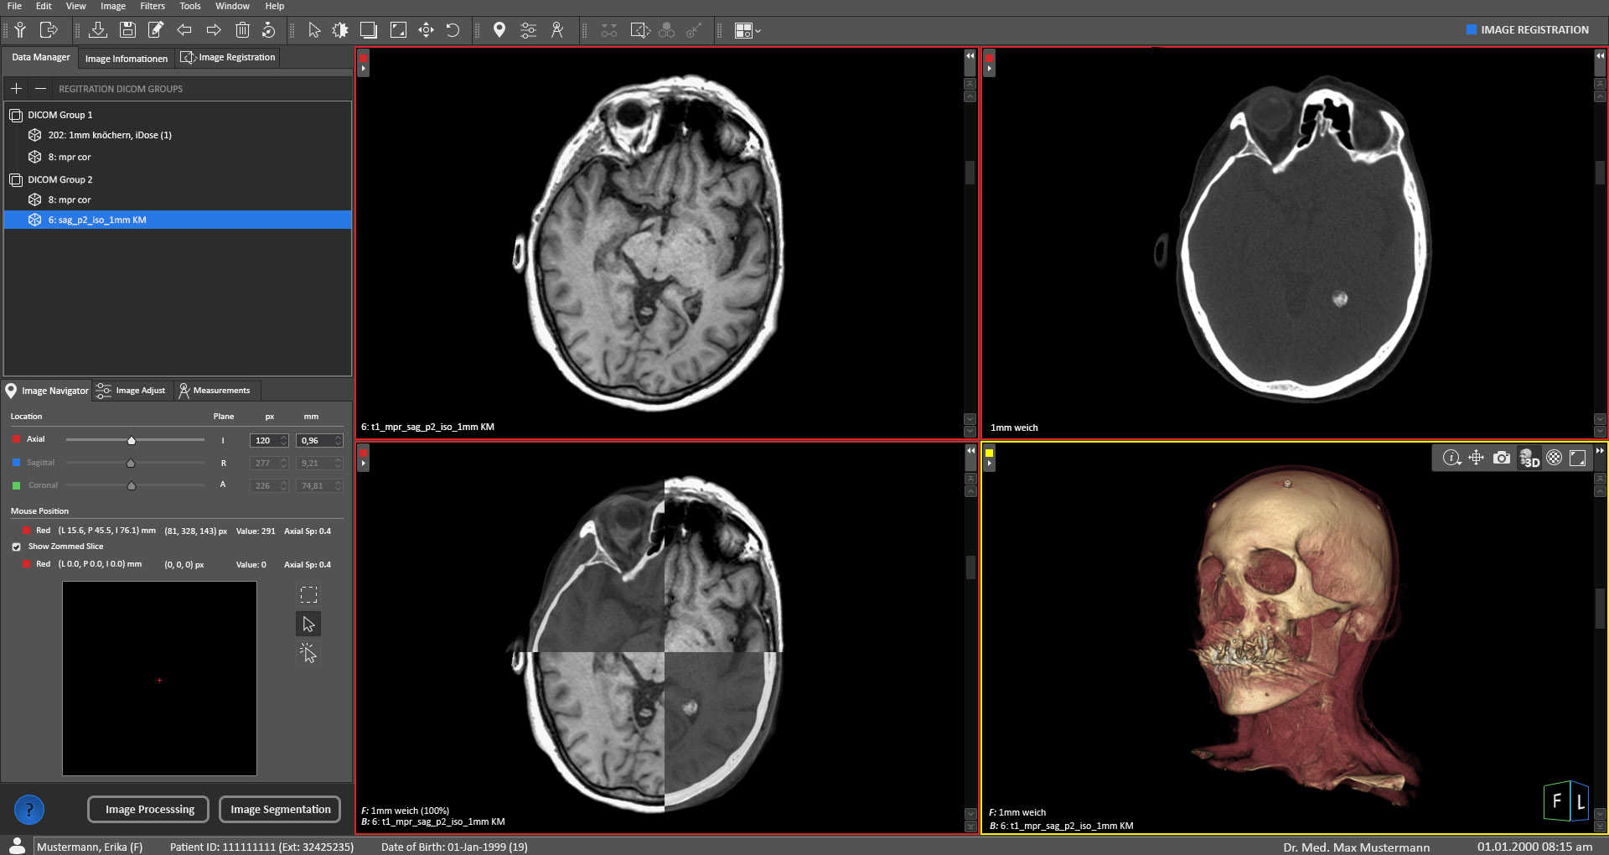Click the registration arrows toolbar icon
Screen dimensions: 1609x855
pyautogui.click(x=640, y=30)
